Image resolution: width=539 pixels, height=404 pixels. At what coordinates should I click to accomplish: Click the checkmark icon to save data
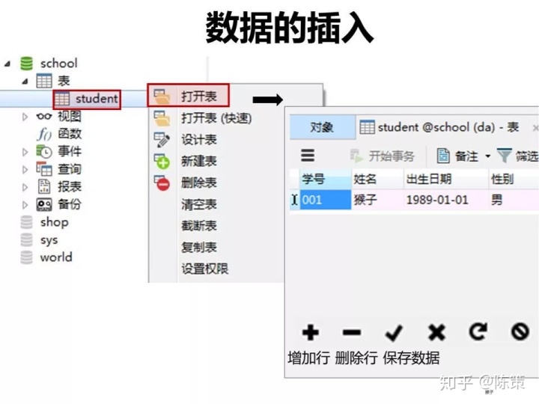coord(394,332)
